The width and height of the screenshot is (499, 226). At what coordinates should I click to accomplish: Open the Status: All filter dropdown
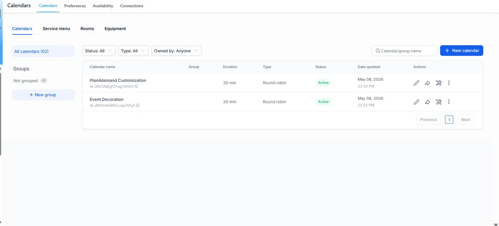coord(99,51)
